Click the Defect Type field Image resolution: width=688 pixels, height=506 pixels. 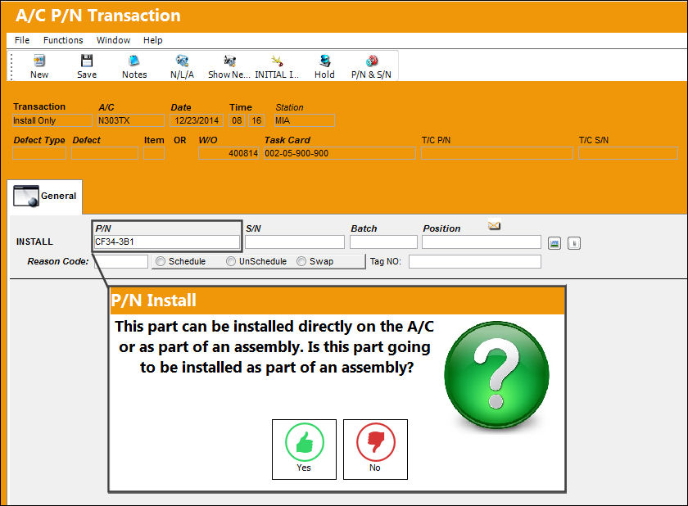[x=39, y=153]
